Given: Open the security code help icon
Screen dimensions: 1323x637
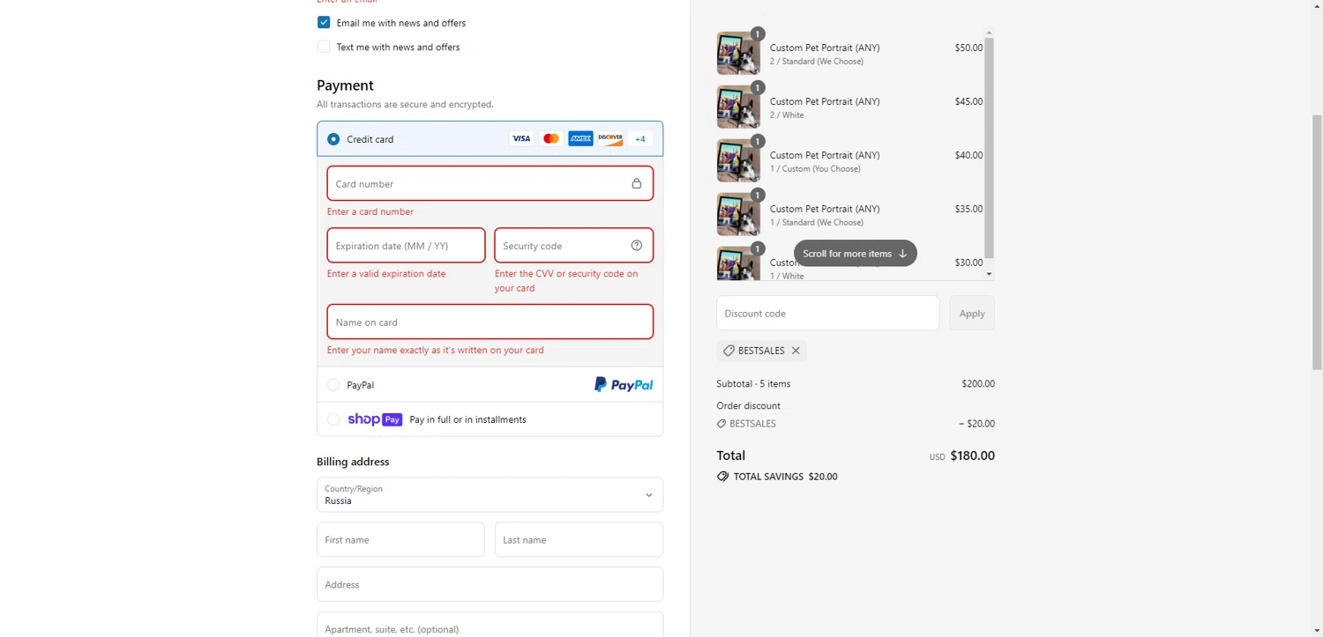Looking at the screenshot, I should tap(637, 245).
